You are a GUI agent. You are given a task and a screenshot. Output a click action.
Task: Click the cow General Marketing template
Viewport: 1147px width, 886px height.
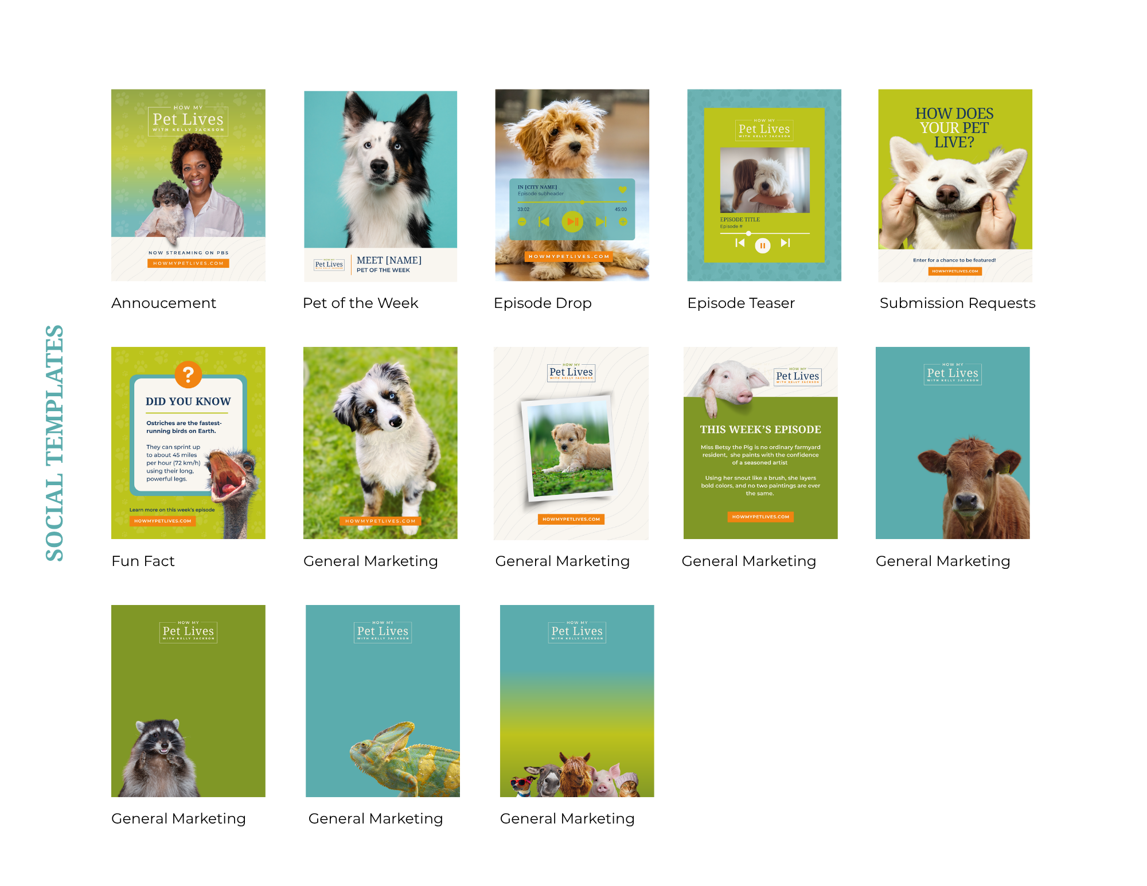(953, 443)
